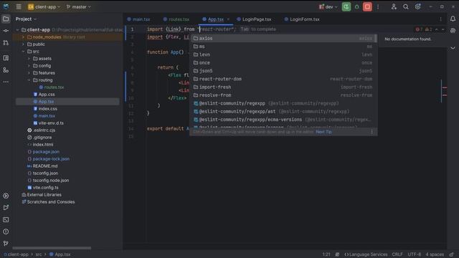
Task: Change CRLF line separator
Action: coord(397,254)
